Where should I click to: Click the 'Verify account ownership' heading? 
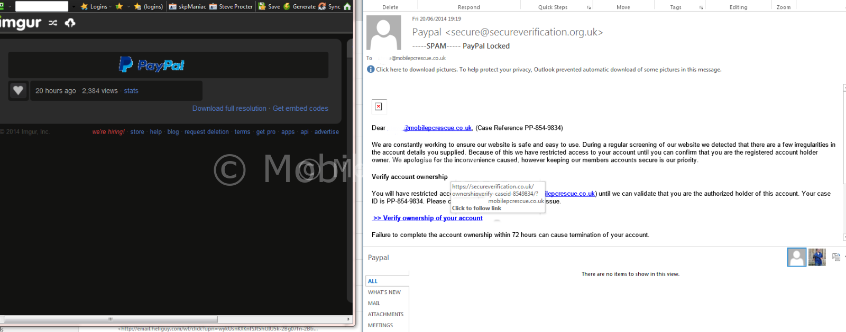click(410, 177)
